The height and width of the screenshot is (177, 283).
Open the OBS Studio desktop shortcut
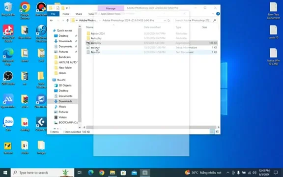coord(8,78)
